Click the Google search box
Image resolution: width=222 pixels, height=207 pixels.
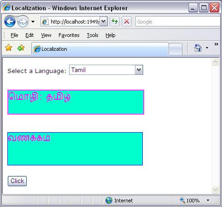tap(178, 22)
